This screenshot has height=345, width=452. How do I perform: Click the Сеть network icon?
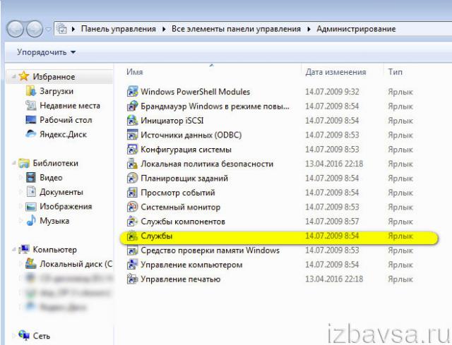(24, 336)
